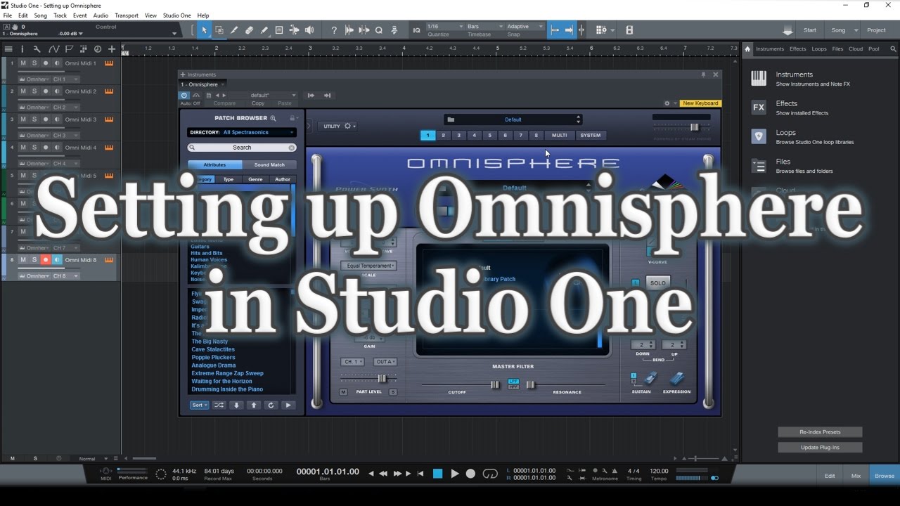Click Update Plug-Ins button
Image resolution: width=900 pixels, height=506 pixels.
click(820, 447)
